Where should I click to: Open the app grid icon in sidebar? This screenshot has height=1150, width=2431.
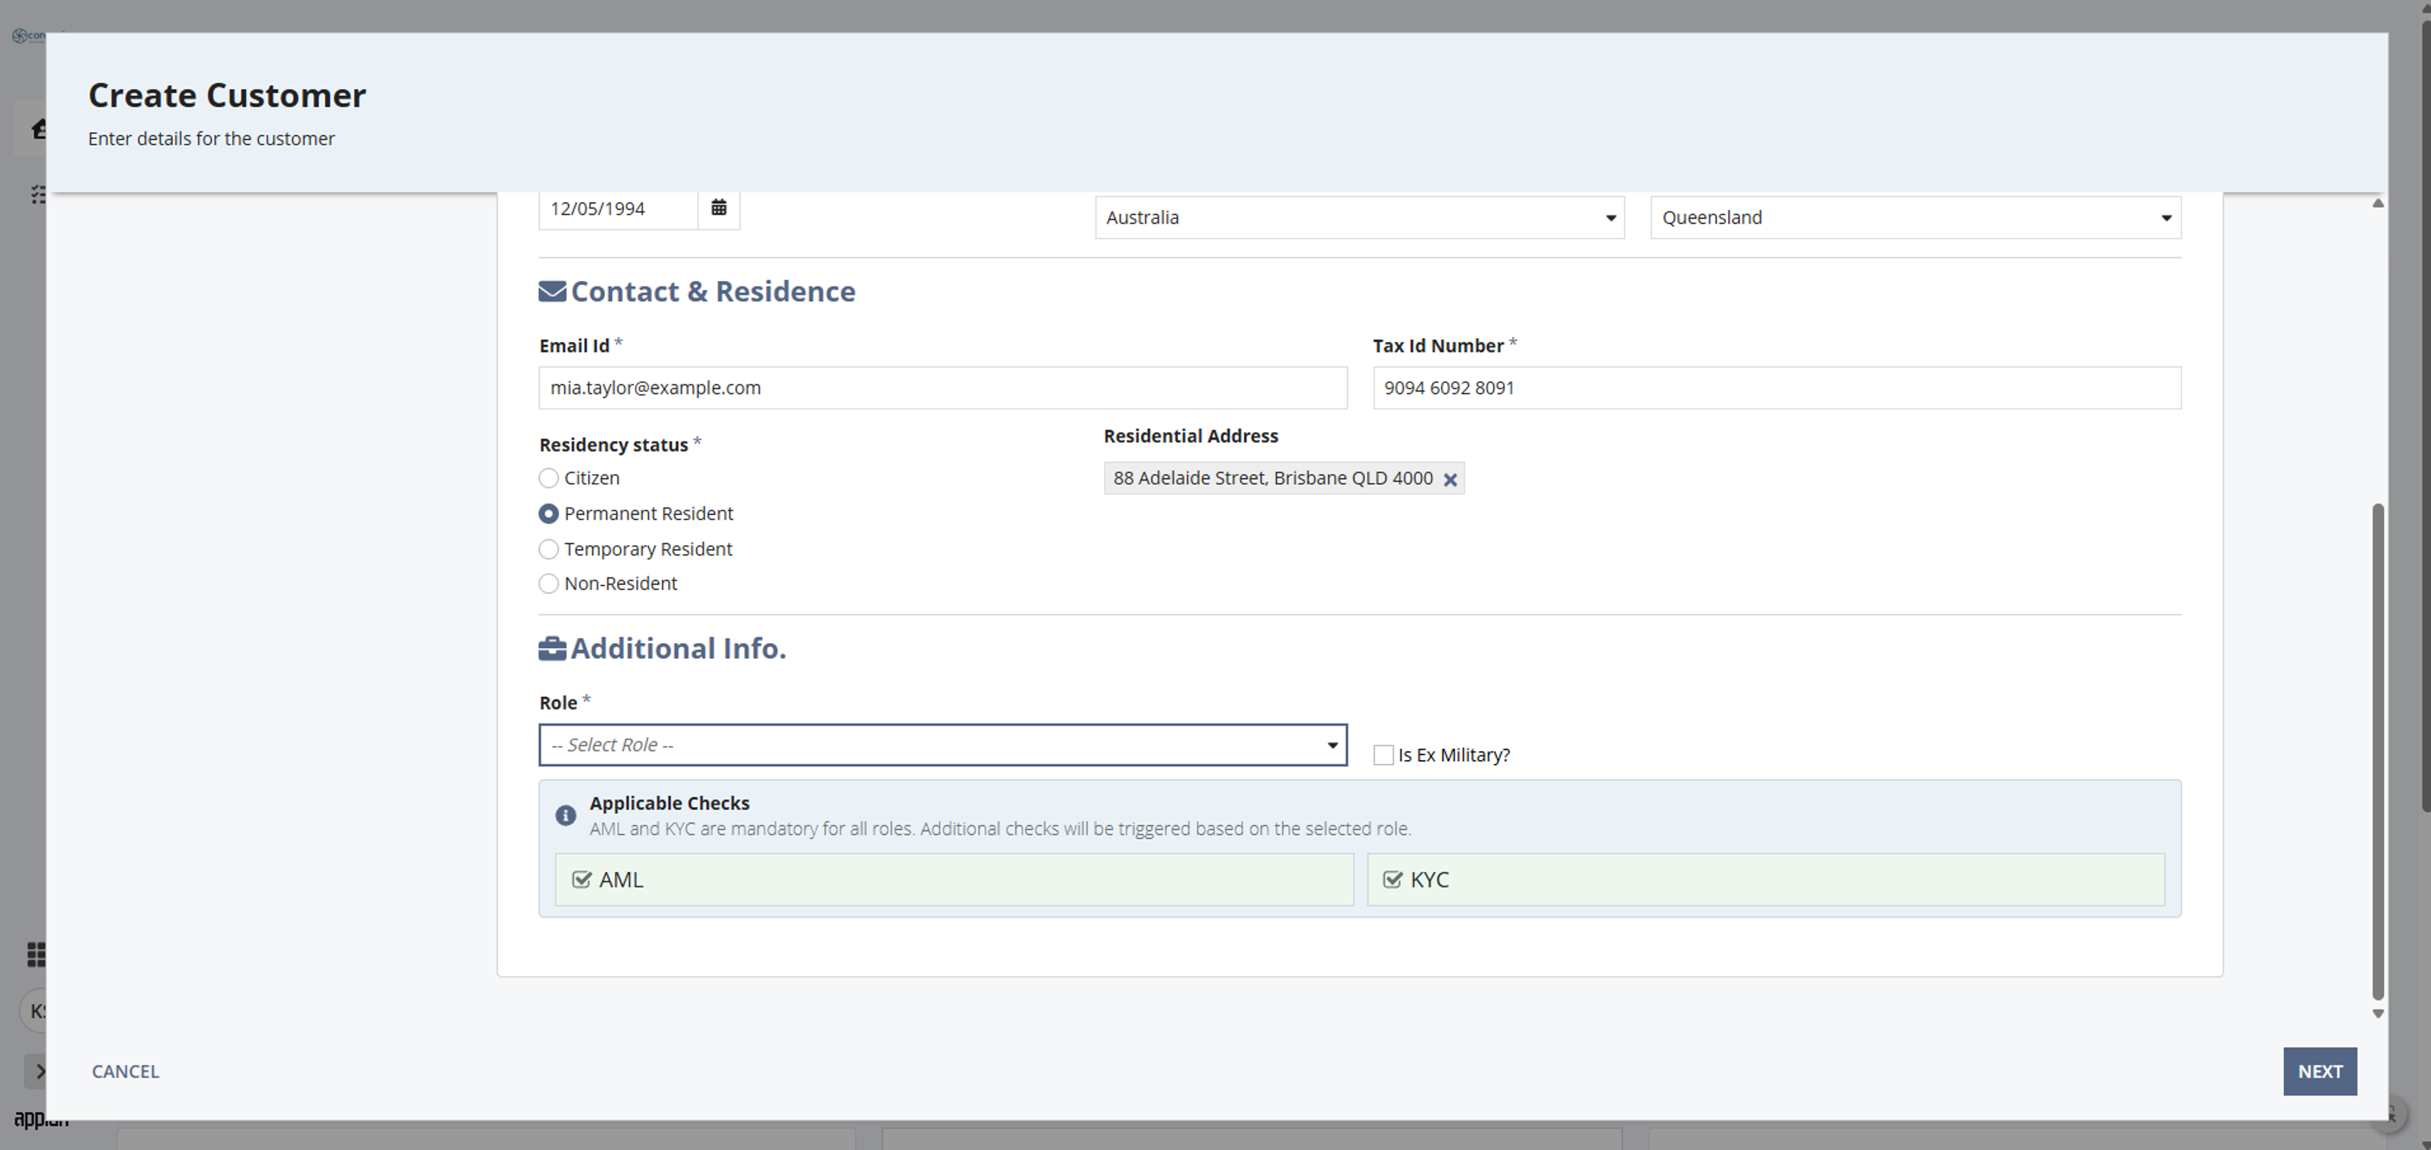point(36,954)
